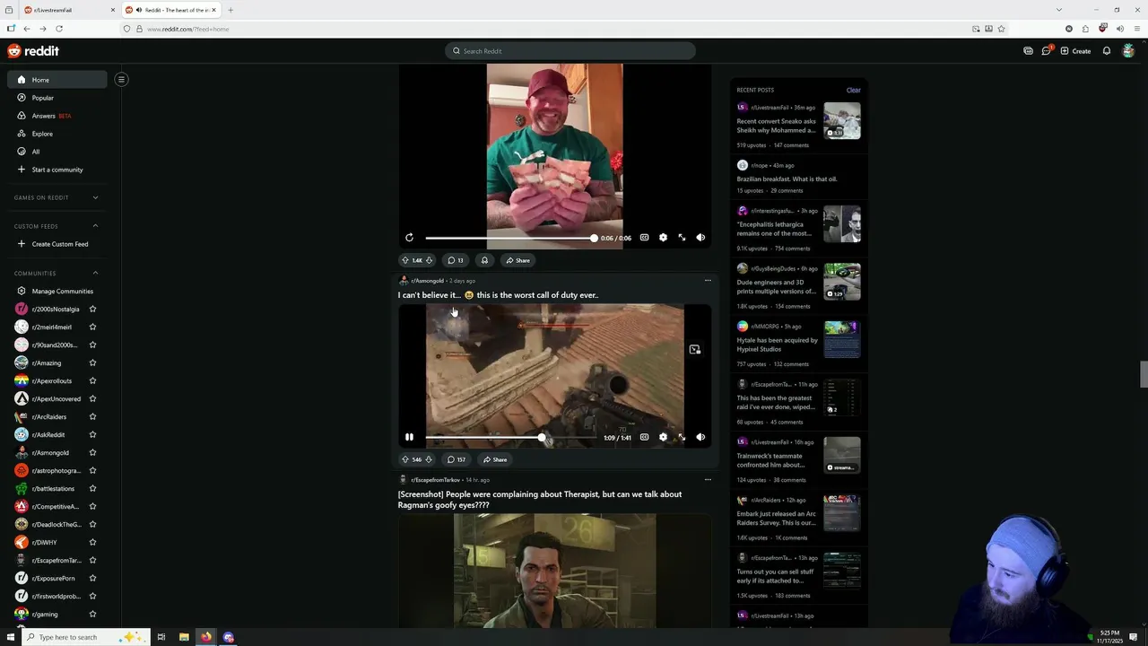This screenshot has height=646, width=1148.
Task: Open the notifications bell in header
Action: click(1107, 51)
